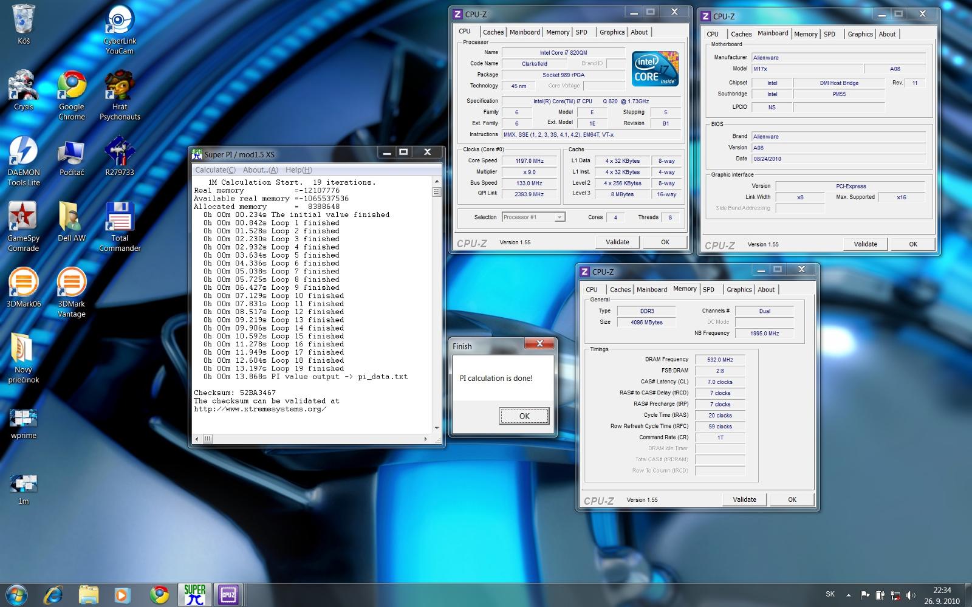Open the 3DMark Vantage desktop shortcut
Viewport: 972px width, 607px height.
tap(72, 292)
